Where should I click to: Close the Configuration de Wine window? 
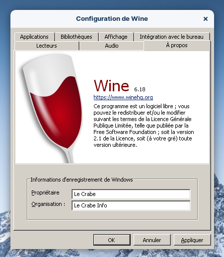pyautogui.click(x=206, y=19)
